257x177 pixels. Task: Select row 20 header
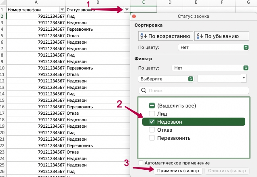pos(2,133)
